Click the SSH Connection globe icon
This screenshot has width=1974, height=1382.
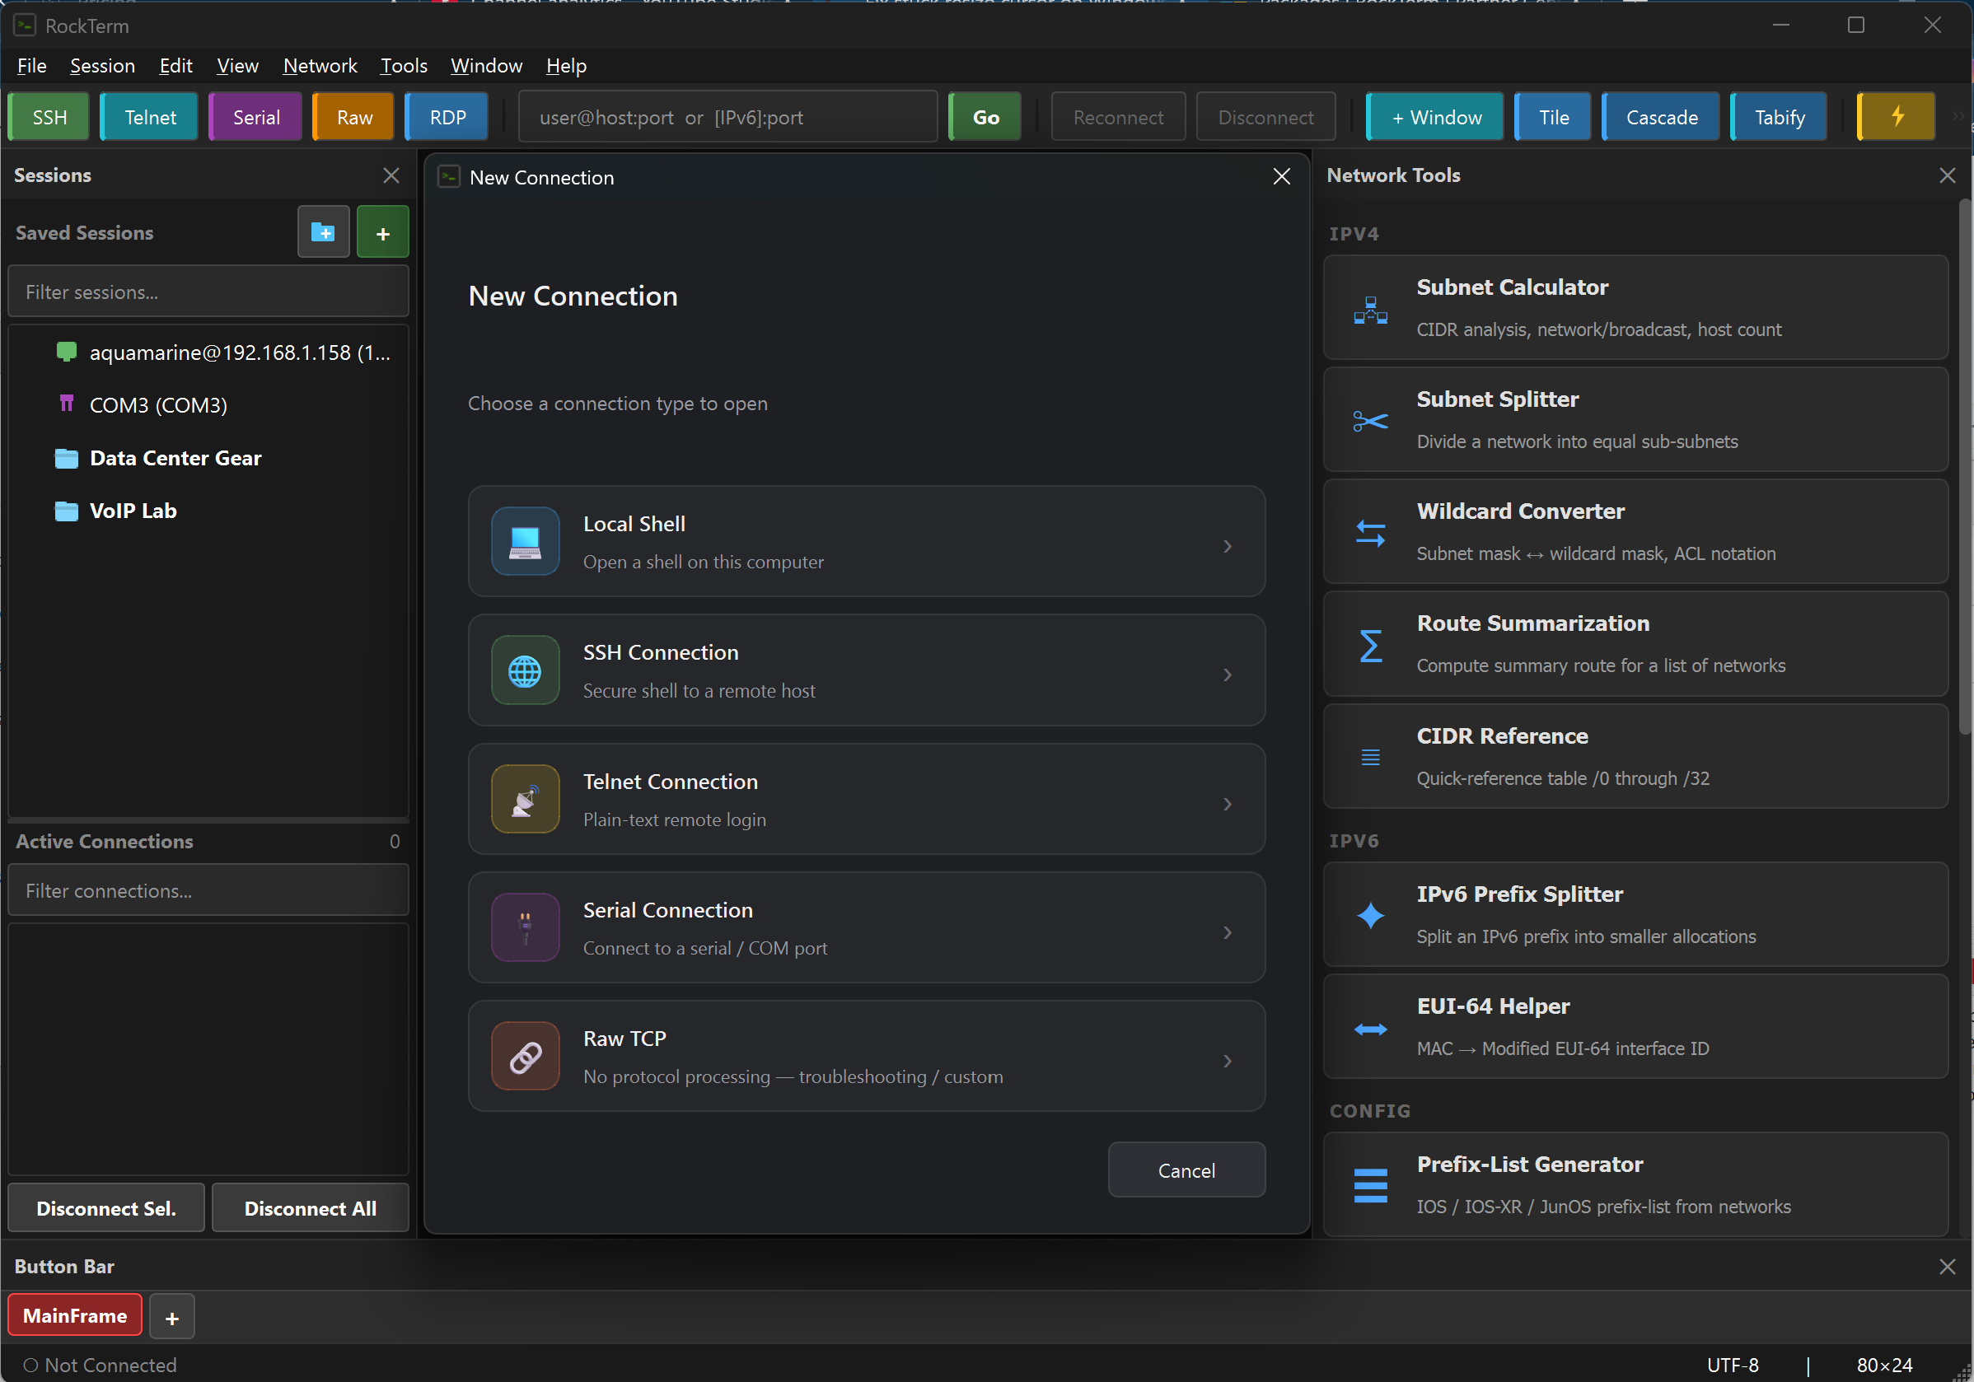coord(526,670)
